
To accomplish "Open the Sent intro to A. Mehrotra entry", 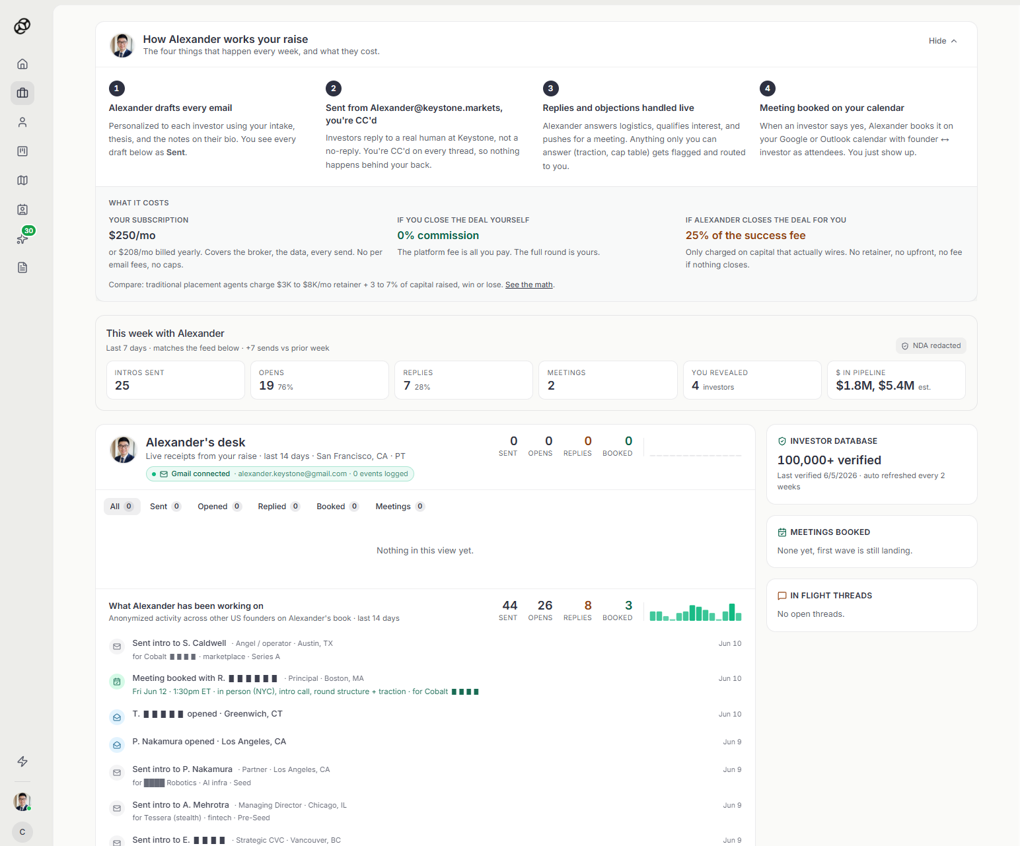I will [425, 811].
